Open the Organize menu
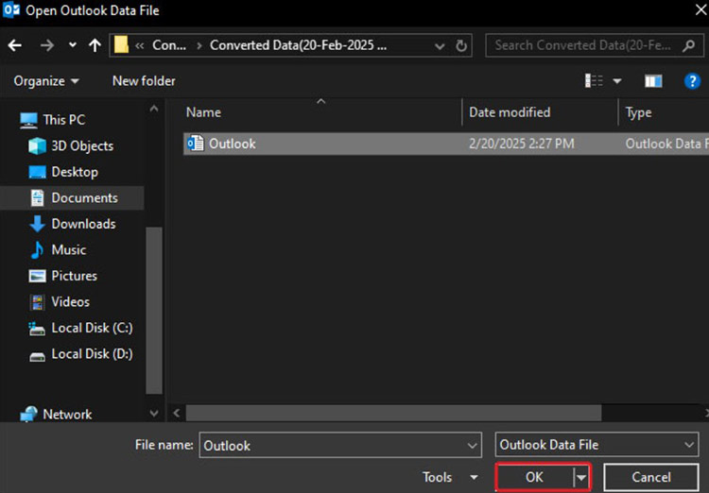This screenshot has height=493, width=709. (x=46, y=81)
